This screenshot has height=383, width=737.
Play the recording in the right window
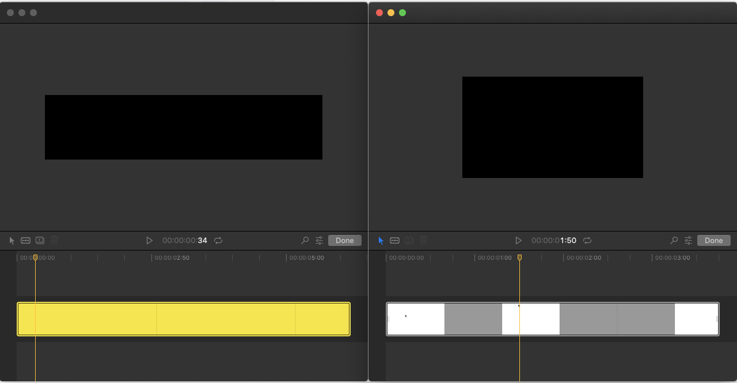(x=518, y=240)
